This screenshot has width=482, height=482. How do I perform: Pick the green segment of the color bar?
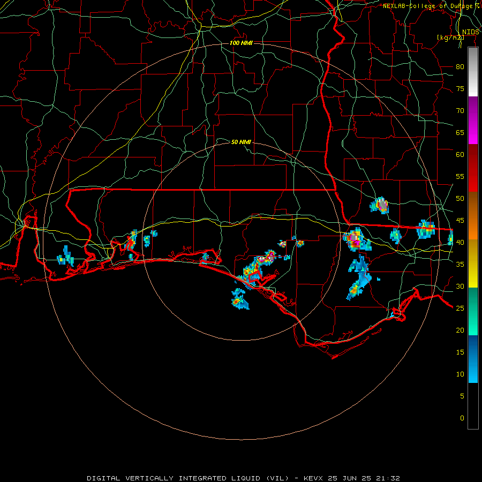click(473, 312)
